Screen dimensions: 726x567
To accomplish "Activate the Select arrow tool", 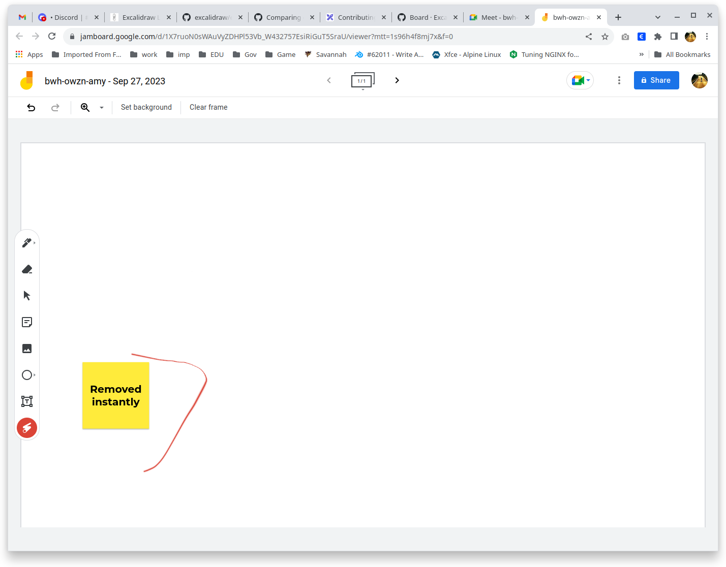I will [x=27, y=295].
